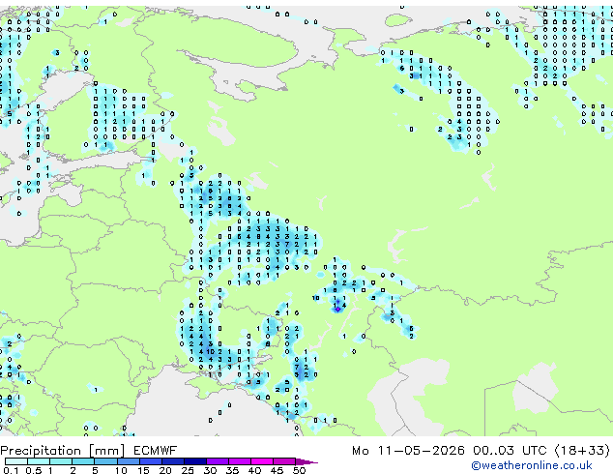Screen dimensions: 613x474
Task: Pick the 0.5–1 mm legend color swatch
Action: pyautogui.click(x=39, y=461)
